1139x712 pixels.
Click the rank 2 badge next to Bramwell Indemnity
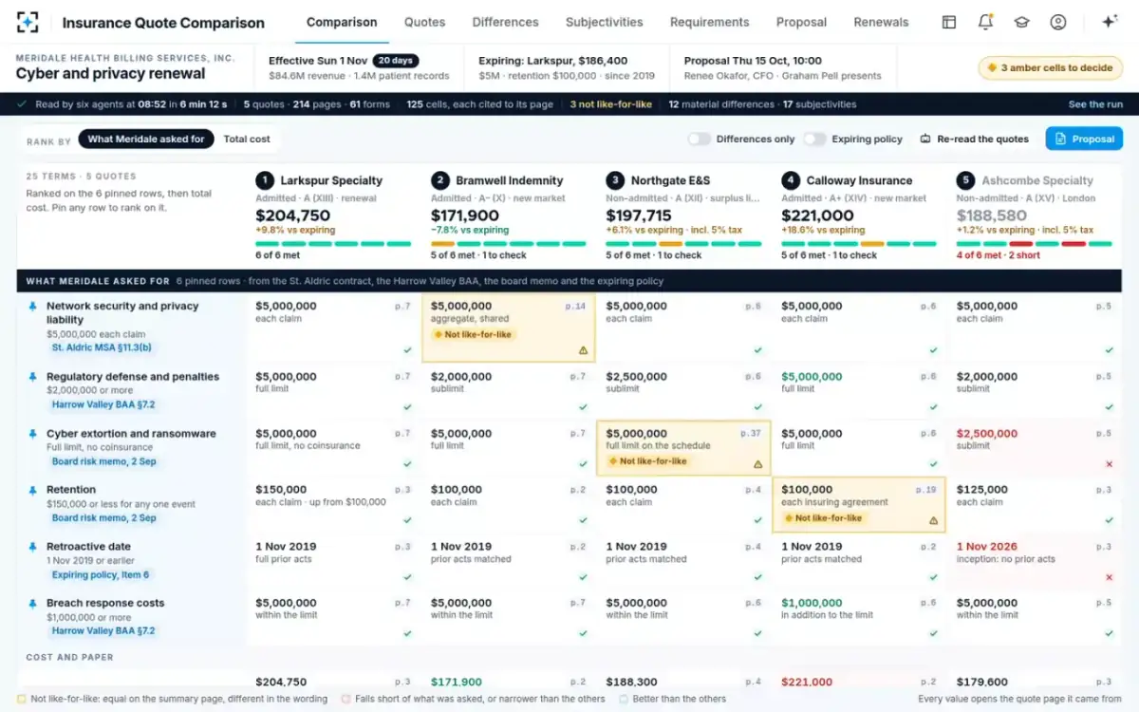[439, 180]
